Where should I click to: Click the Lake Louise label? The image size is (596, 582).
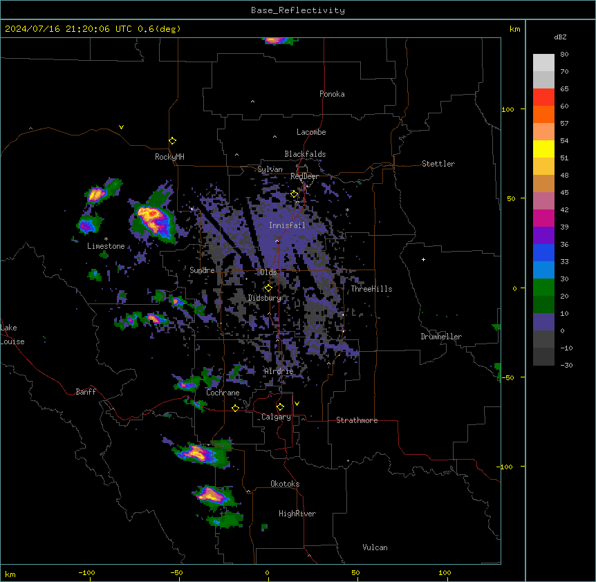coord(12,335)
